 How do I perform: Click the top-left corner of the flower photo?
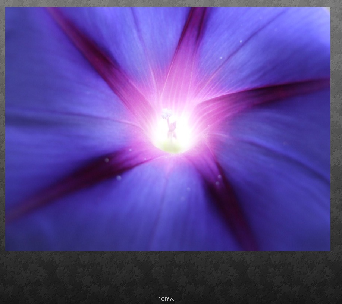[x=7, y=9]
